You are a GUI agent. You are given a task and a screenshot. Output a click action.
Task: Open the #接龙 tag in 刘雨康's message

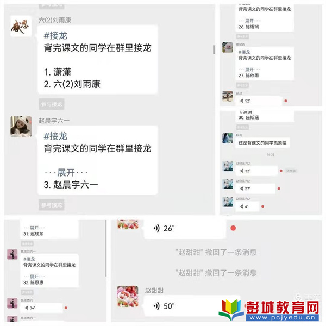[x=55, y=36]
